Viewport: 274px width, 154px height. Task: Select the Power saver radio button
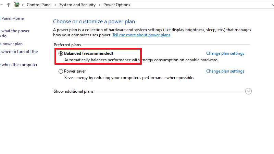(61, 72)
